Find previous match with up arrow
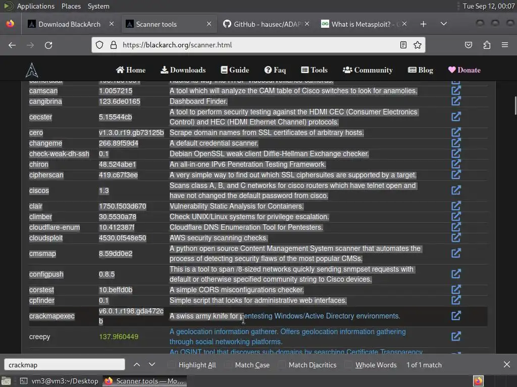The width and height of the screenshot is (517, 387). [137, 365]
